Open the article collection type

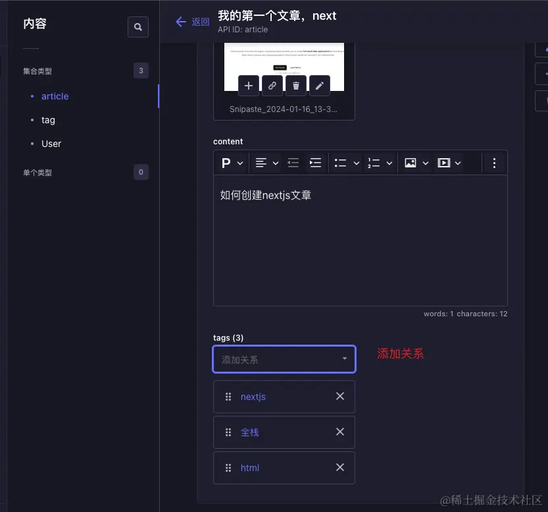(55, 96)
